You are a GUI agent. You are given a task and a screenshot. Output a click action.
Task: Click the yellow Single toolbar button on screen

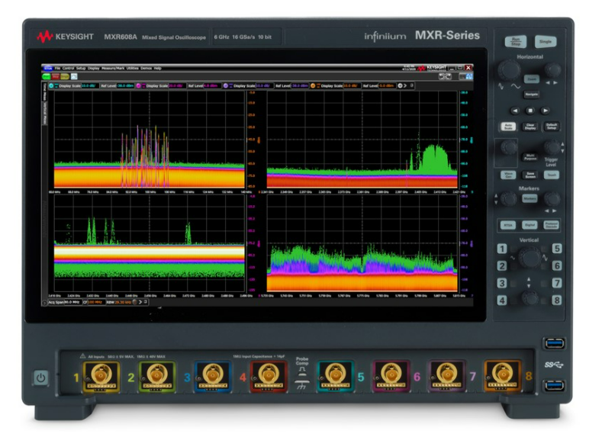(65, 76)
